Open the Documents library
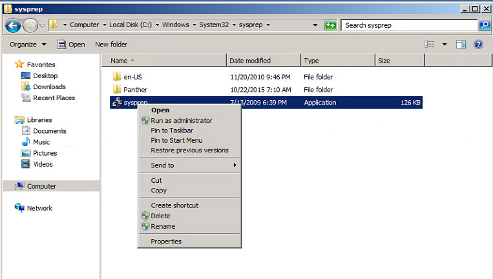Screen dimensions: 493x279 [x=49, y=131]
